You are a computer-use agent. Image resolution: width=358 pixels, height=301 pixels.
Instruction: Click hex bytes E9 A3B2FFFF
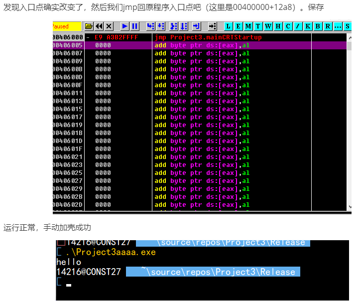tap(117, 37)
